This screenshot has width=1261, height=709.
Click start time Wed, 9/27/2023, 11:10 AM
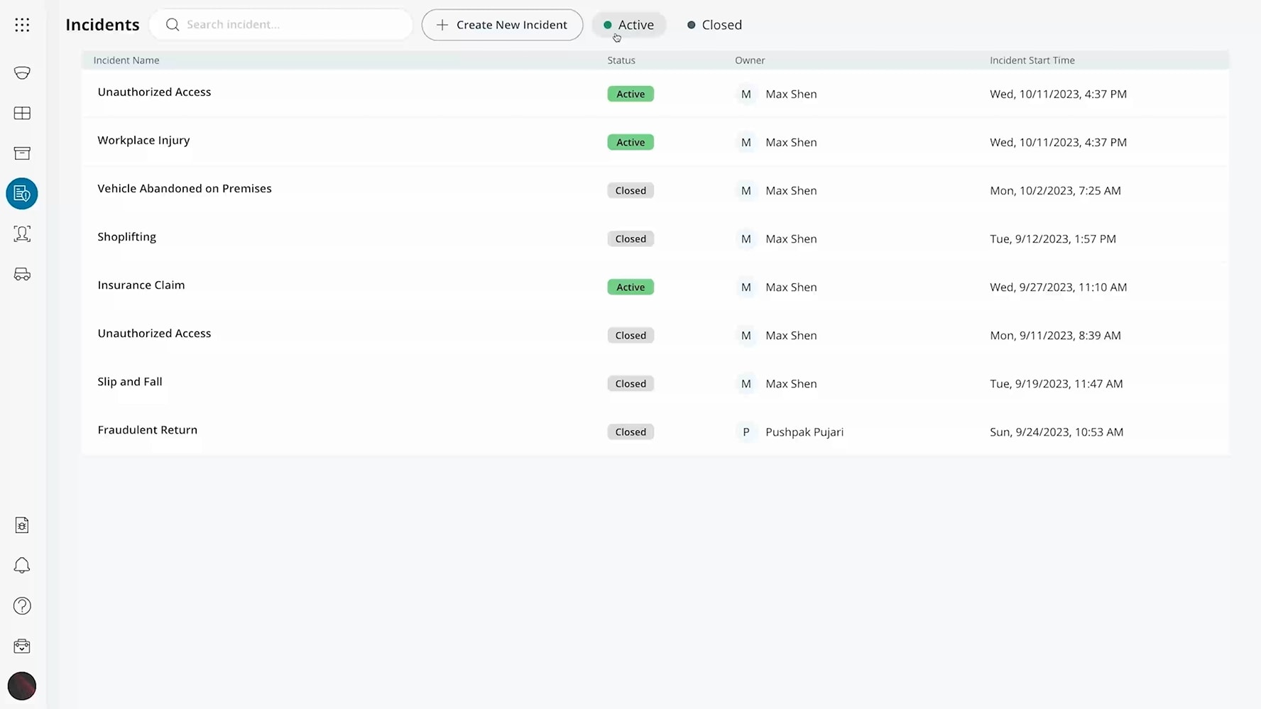pos(1058,287)
